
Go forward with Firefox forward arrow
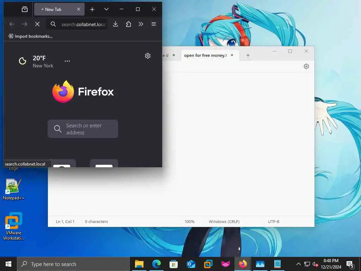pyautogui.click(x=25, y=24)
